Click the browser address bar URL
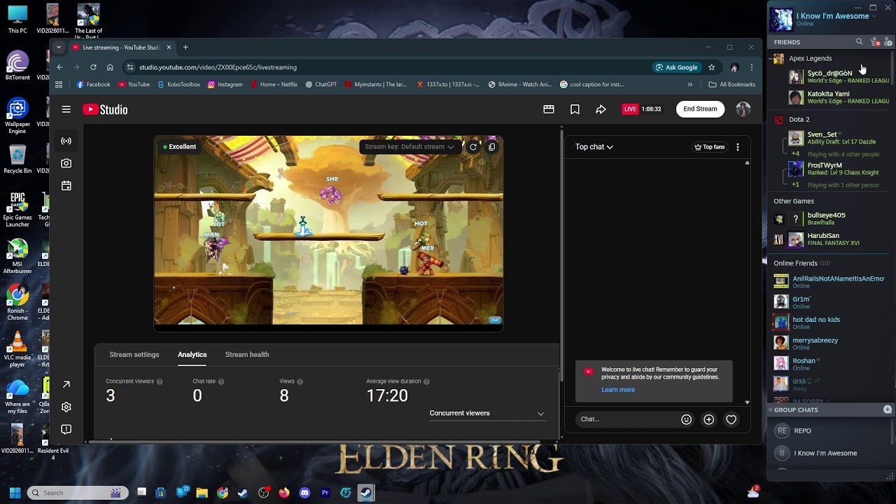Viewport: 896px width, 504px height. tap(218, 67)
